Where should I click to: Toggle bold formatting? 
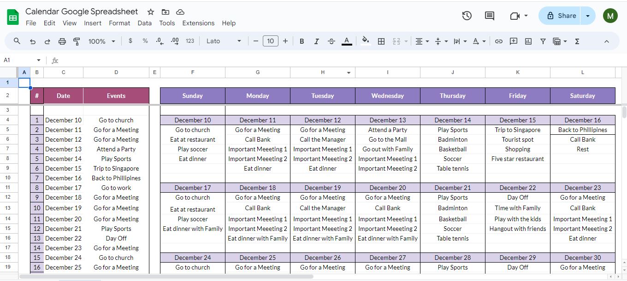coord(302,41)
